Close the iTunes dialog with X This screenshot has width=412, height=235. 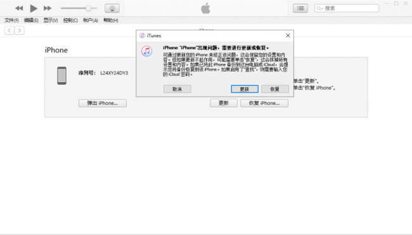pos(288,35)
